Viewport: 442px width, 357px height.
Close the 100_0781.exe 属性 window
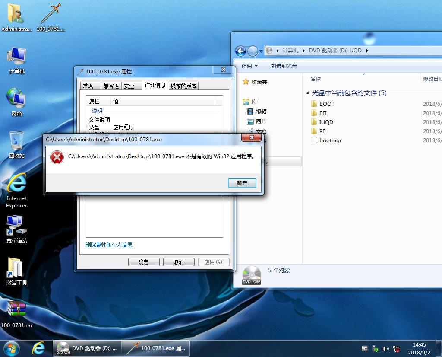[223, 70]
